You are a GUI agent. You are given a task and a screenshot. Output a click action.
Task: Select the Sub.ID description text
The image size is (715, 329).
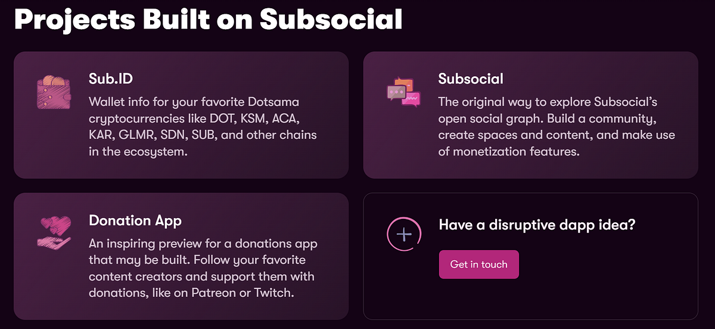203,126
